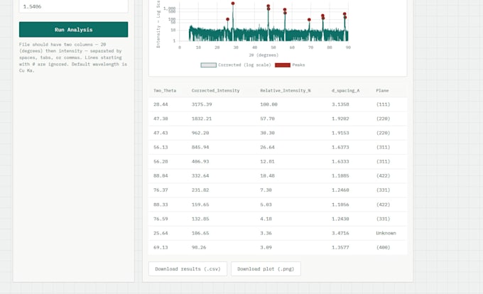This screenshot has height=294, width=483.
Task: Select the d-spacing value 1.3577
Action: (x=340, y=247)
